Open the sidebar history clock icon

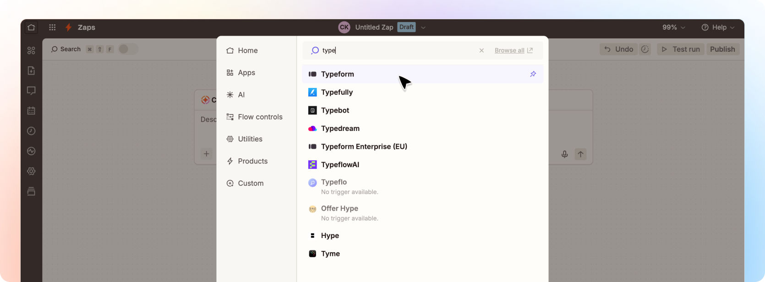pos(31,131)
